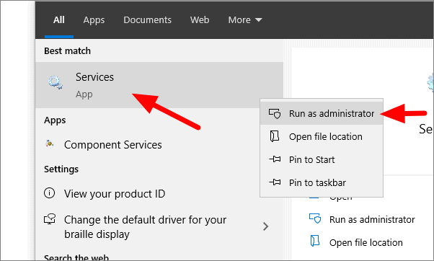Click the folder icon for Open file location in context menu
Viewport: 434px width, 261px height.
(275, 136)
